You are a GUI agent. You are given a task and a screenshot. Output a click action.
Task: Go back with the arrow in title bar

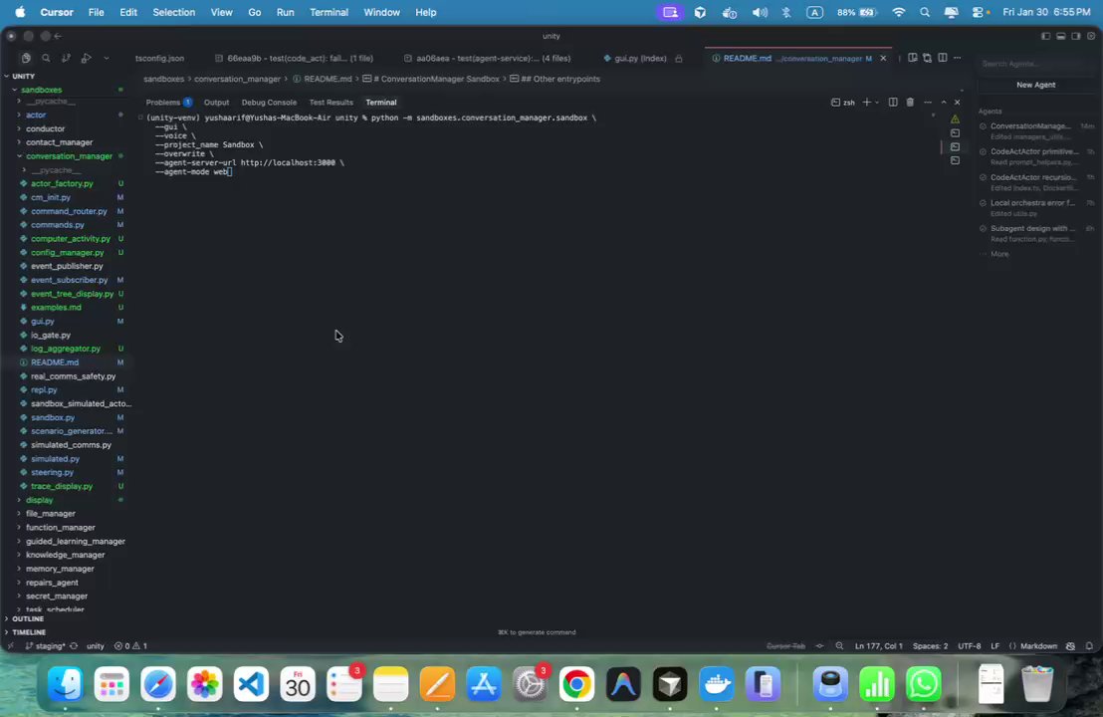[x=59, y=36]
